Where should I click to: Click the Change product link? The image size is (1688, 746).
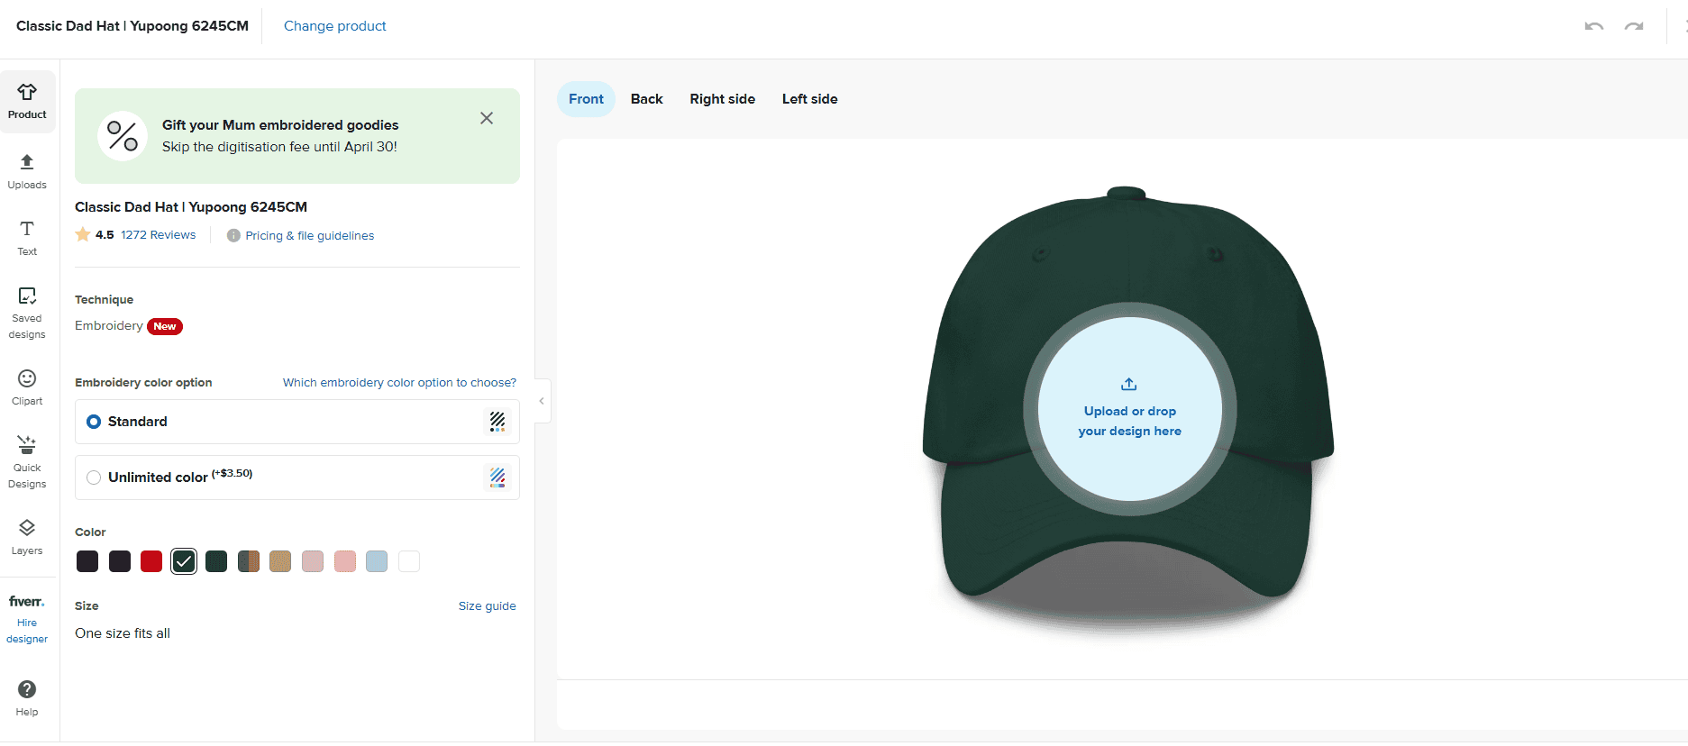coord(334,26)
